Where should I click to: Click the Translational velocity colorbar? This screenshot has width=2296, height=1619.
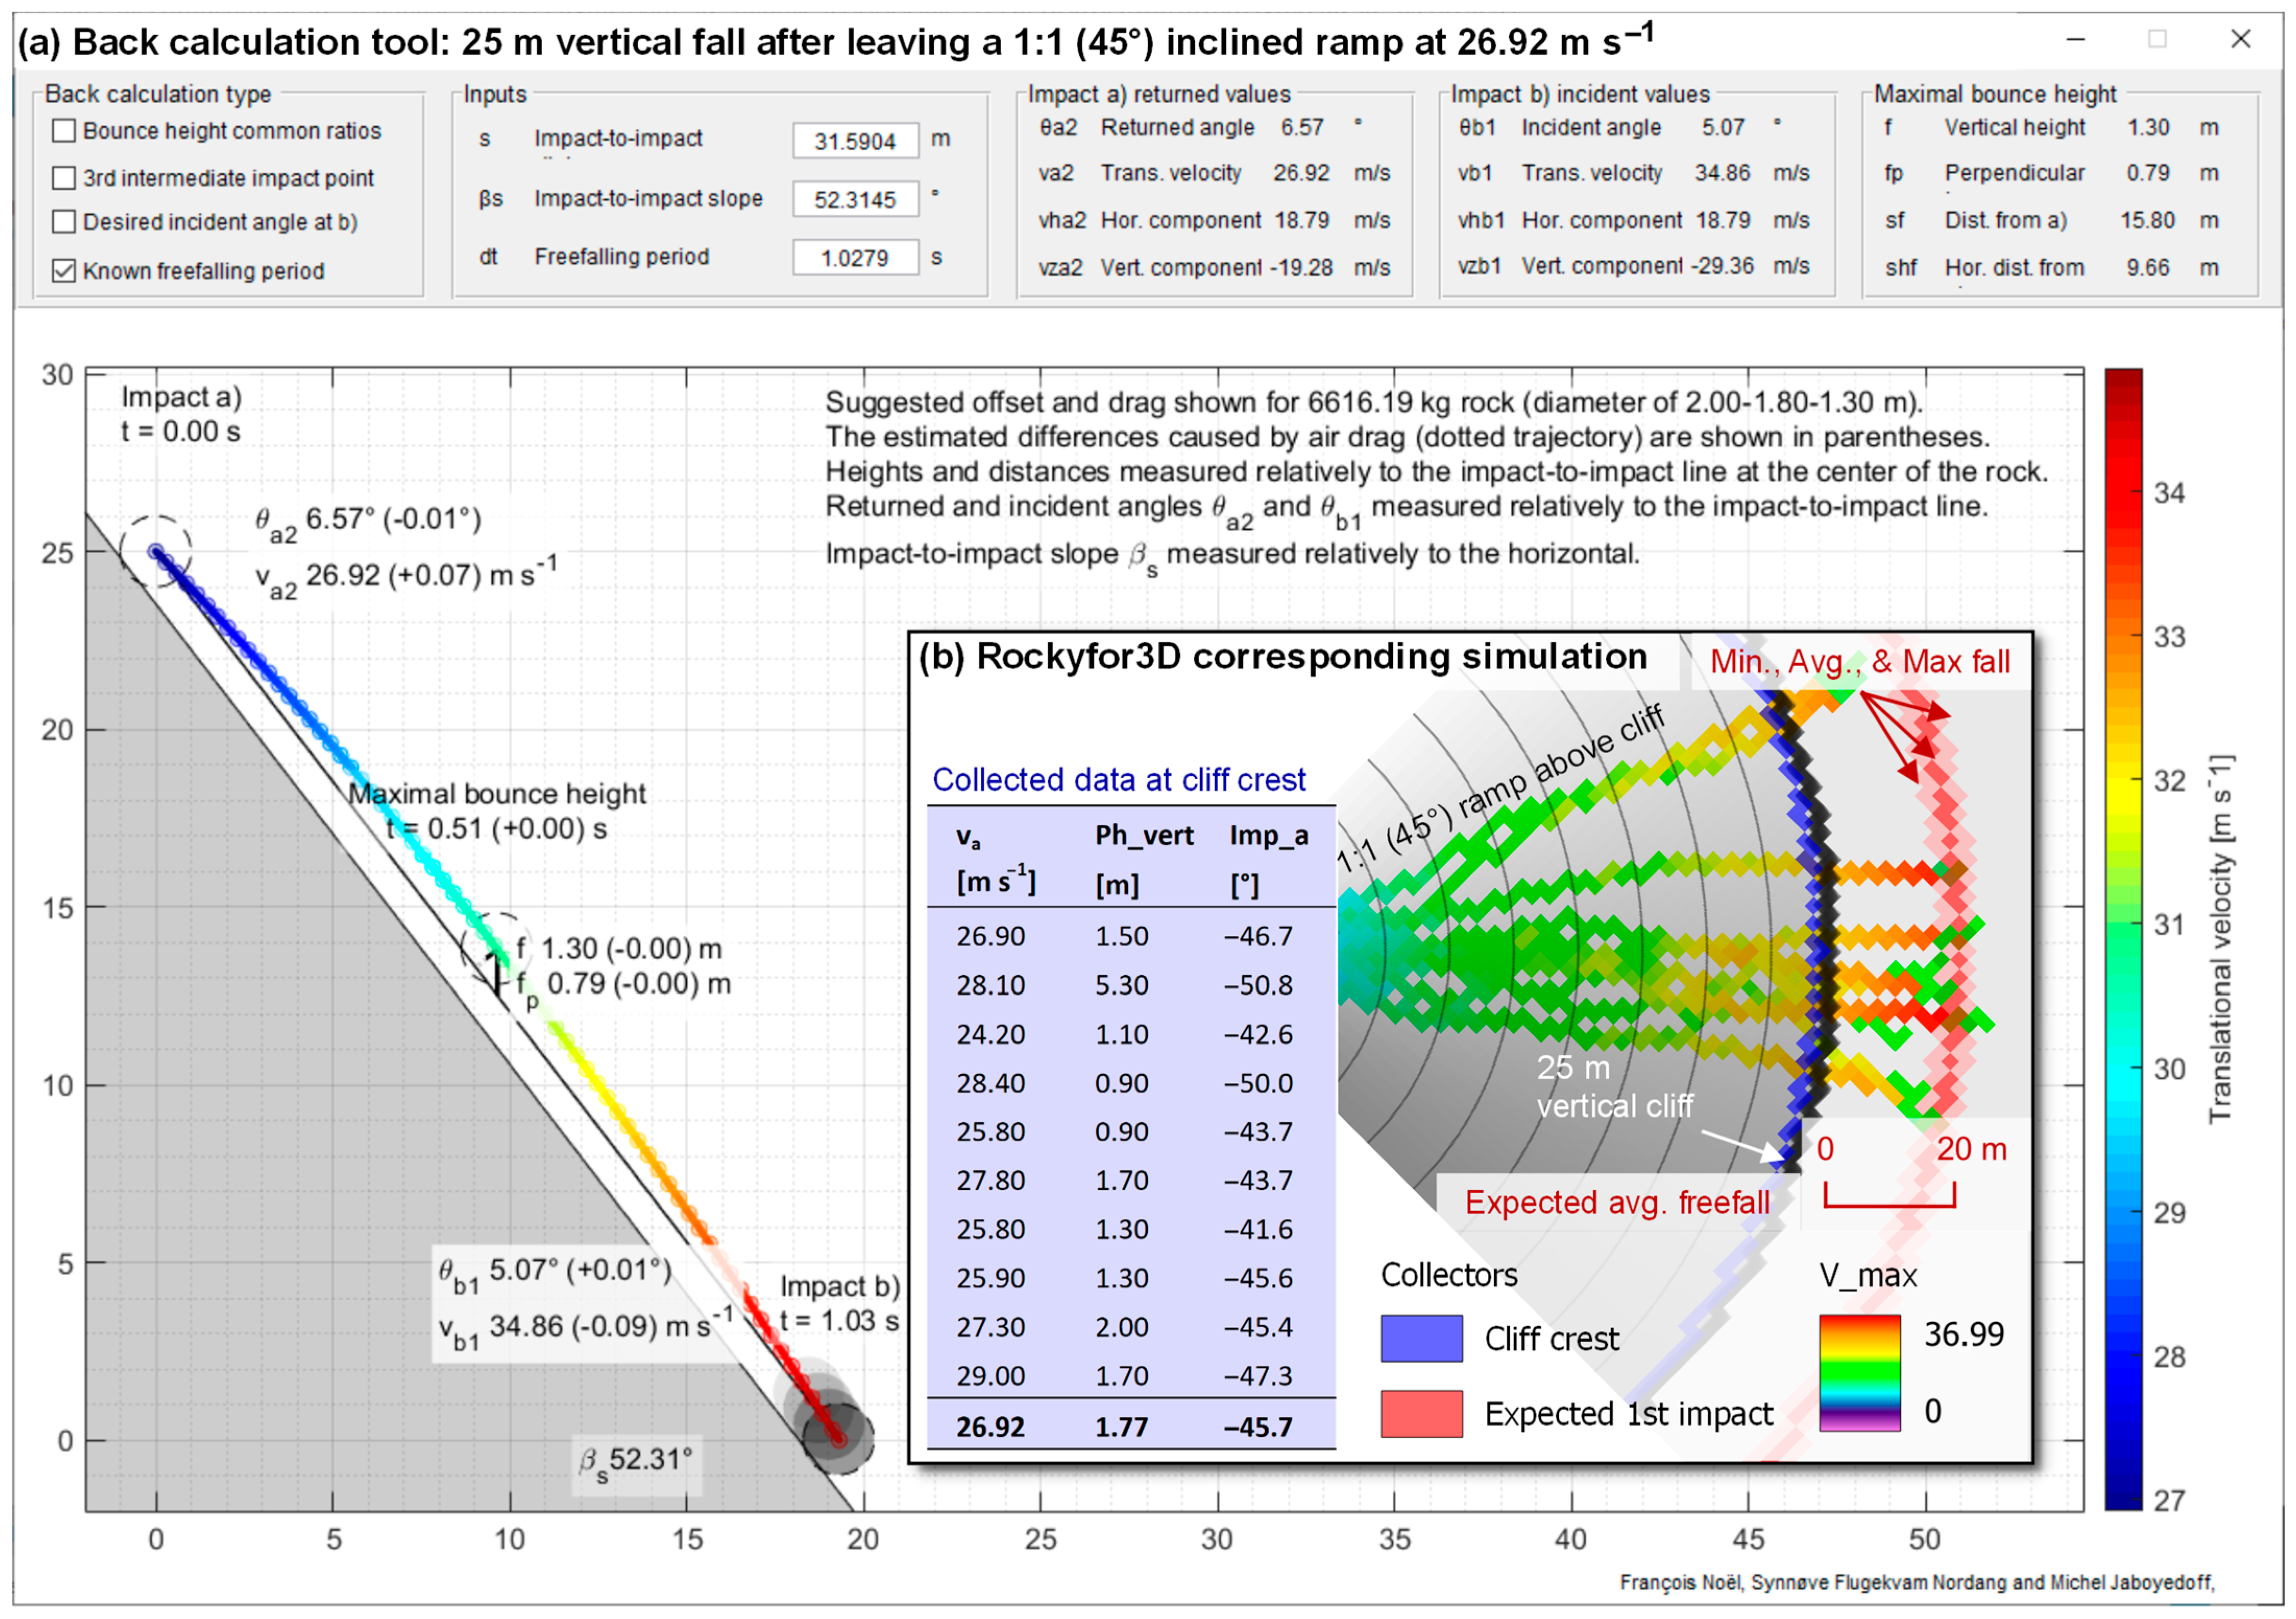coord(2123,940)
